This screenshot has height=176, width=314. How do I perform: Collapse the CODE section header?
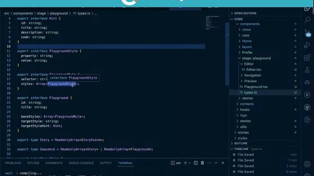[x=238, y=19]
